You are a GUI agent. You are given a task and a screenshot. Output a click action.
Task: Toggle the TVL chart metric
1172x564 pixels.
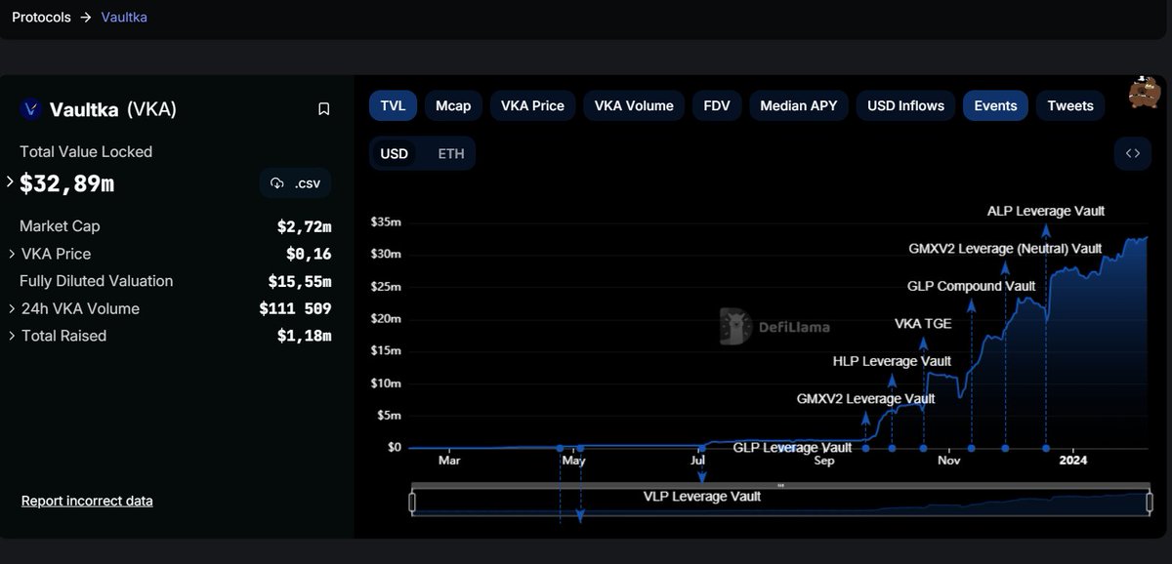tap(393, 105)
